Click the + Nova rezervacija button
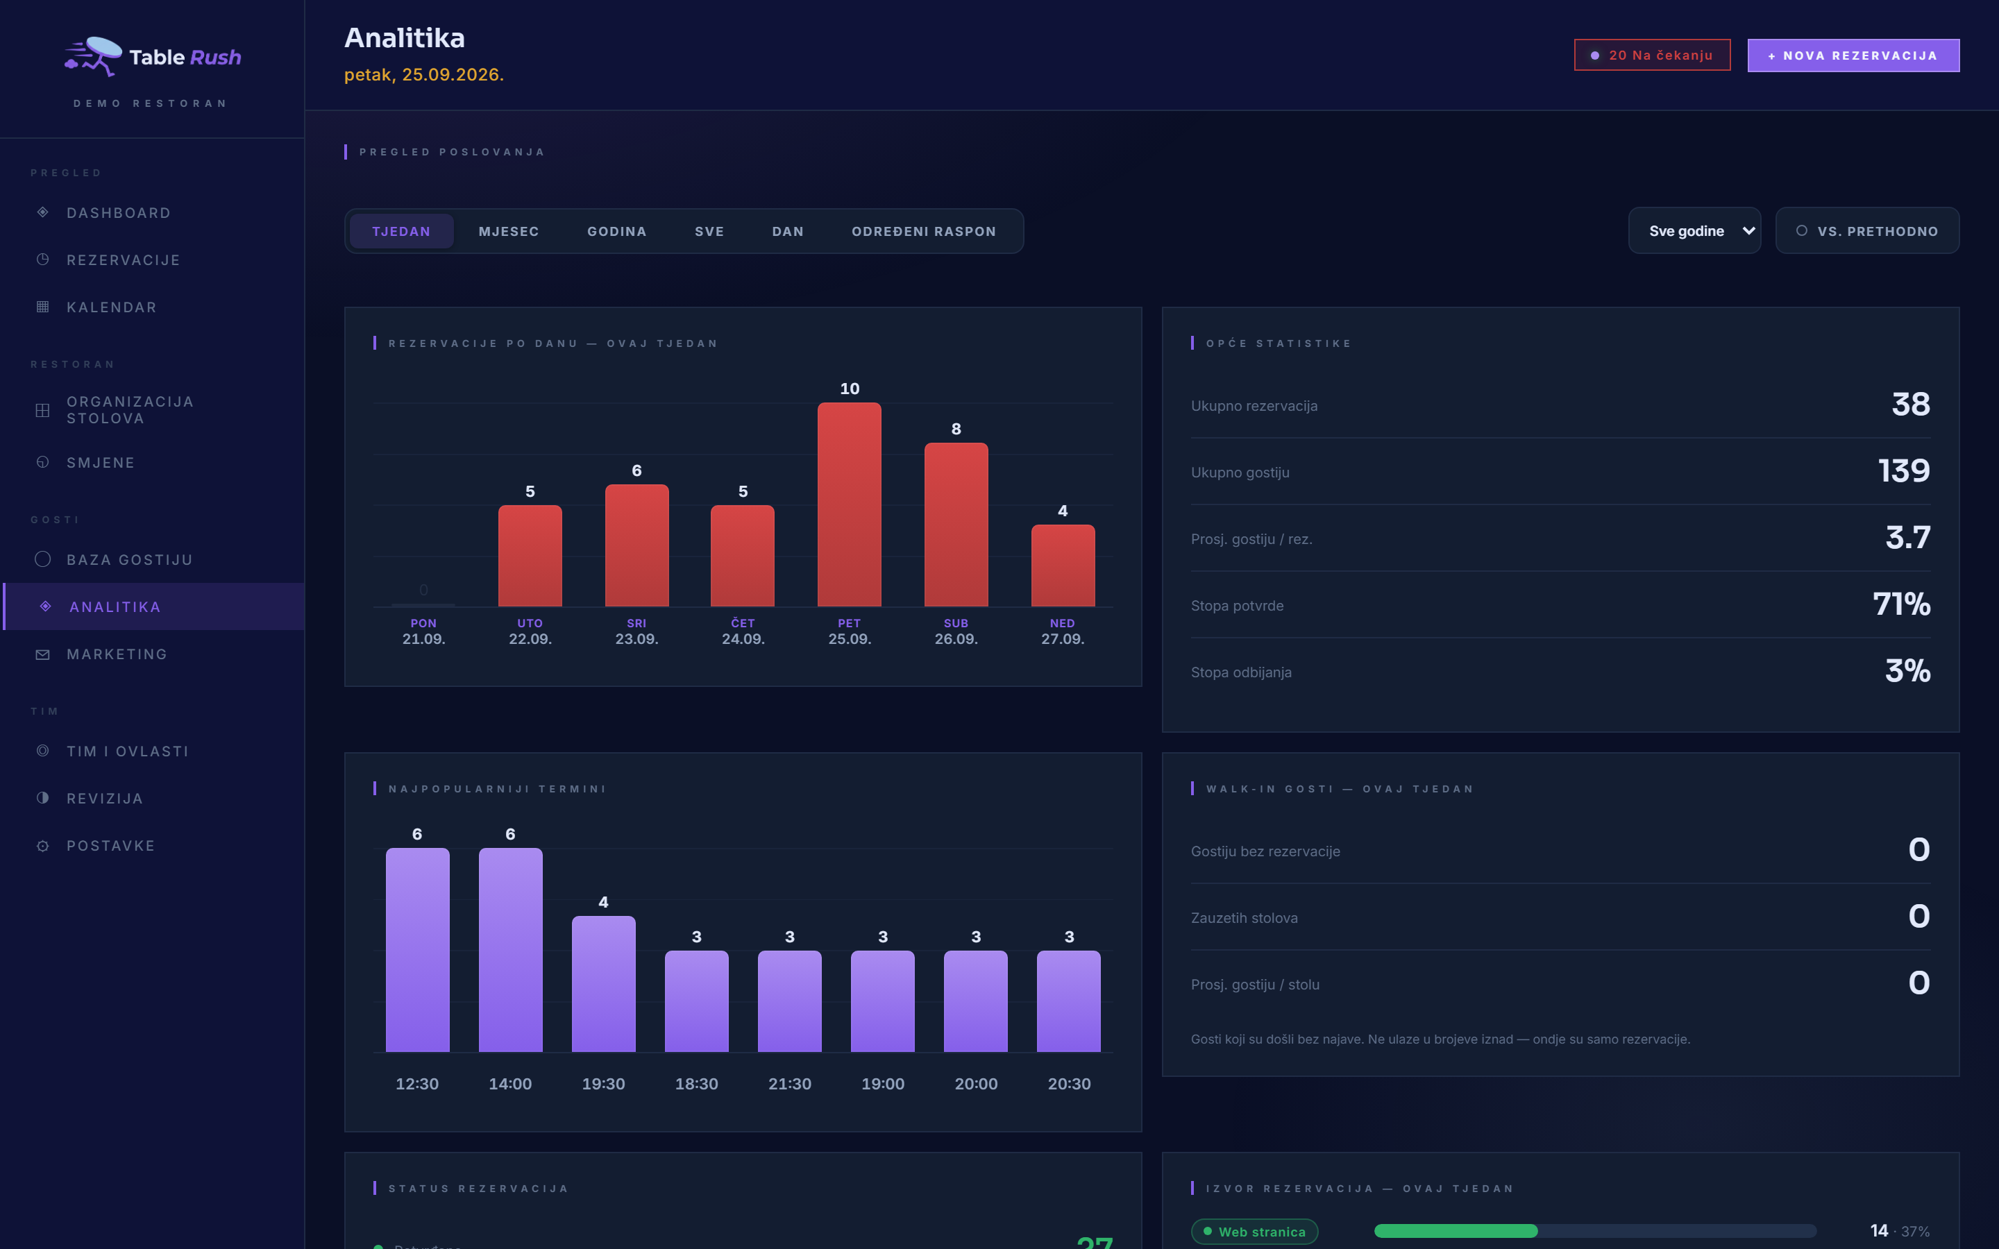 pyautogui.click(x=1854, y=56)
